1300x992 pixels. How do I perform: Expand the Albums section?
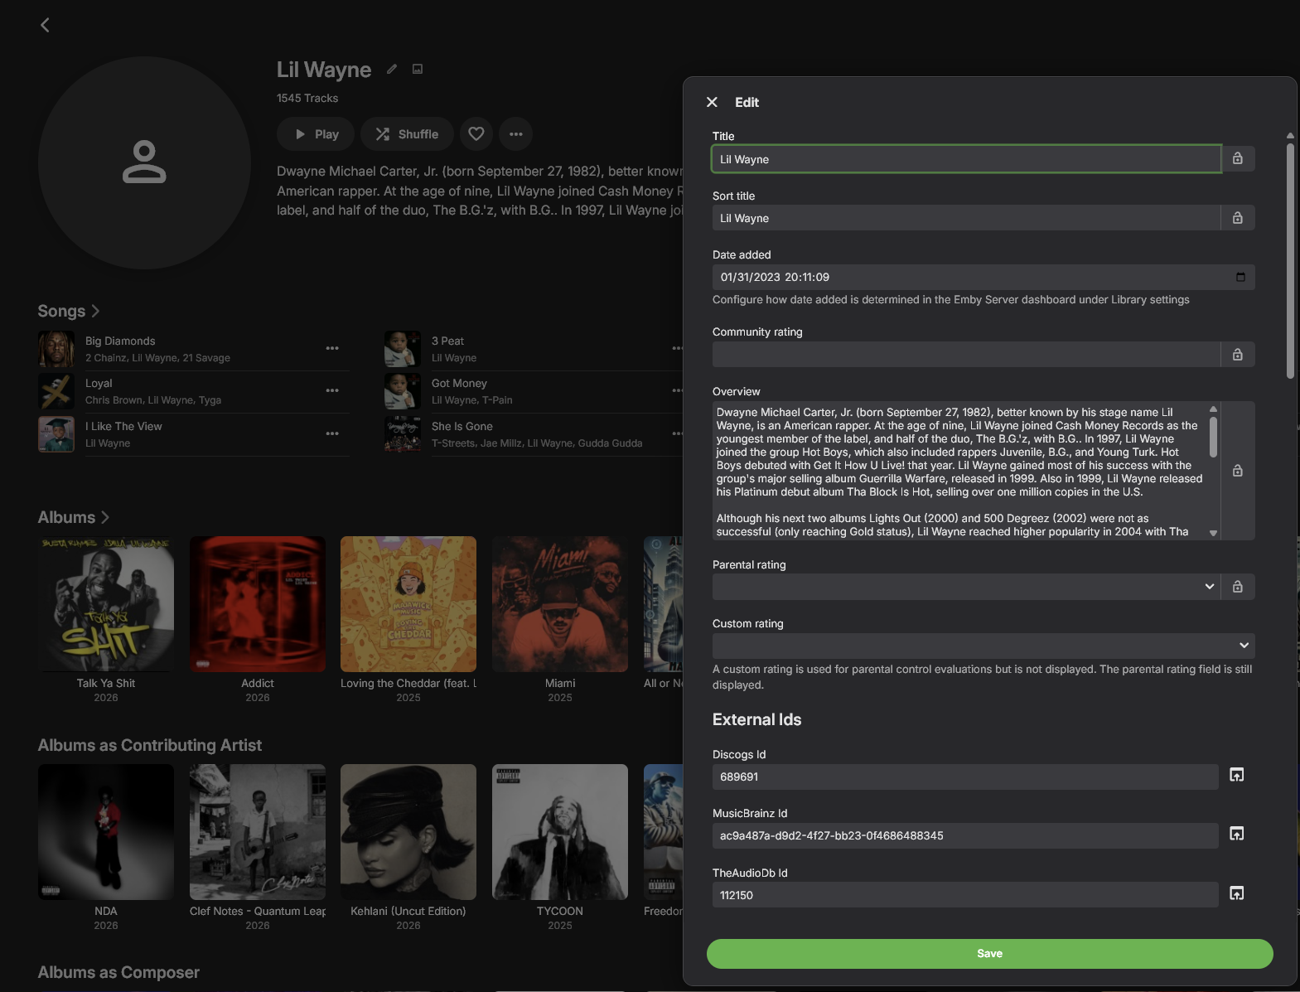point(74,517)
